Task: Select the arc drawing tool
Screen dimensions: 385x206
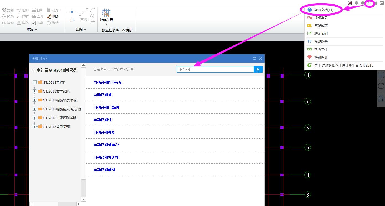Action: [x=93, y=10]
